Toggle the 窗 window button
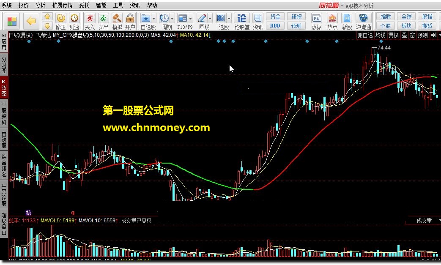 click(x=412, y=35)
